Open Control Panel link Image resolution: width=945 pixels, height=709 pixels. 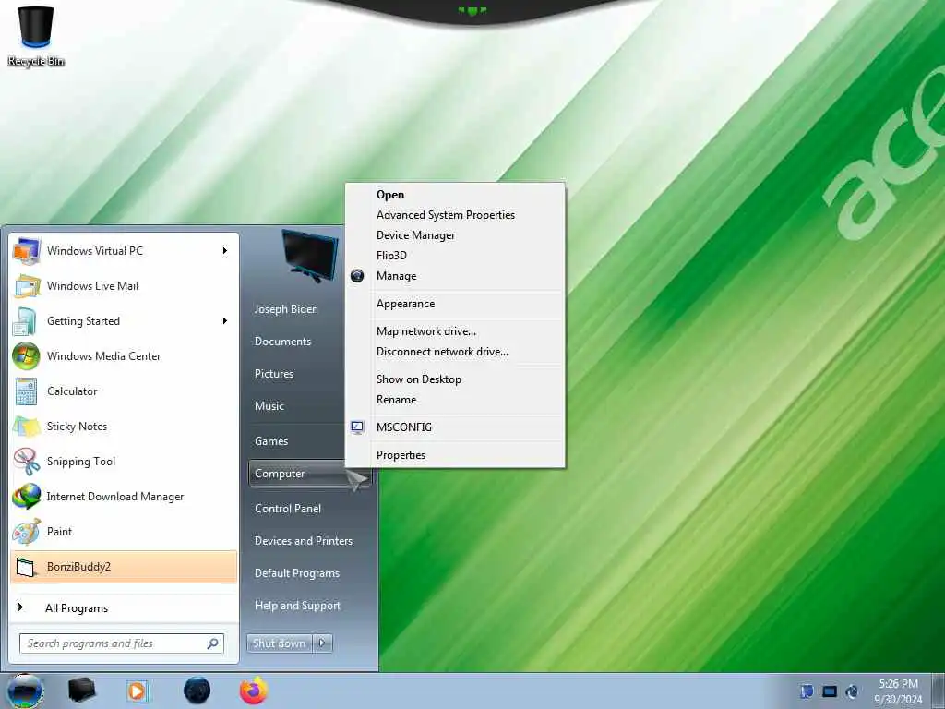point(288,509)
